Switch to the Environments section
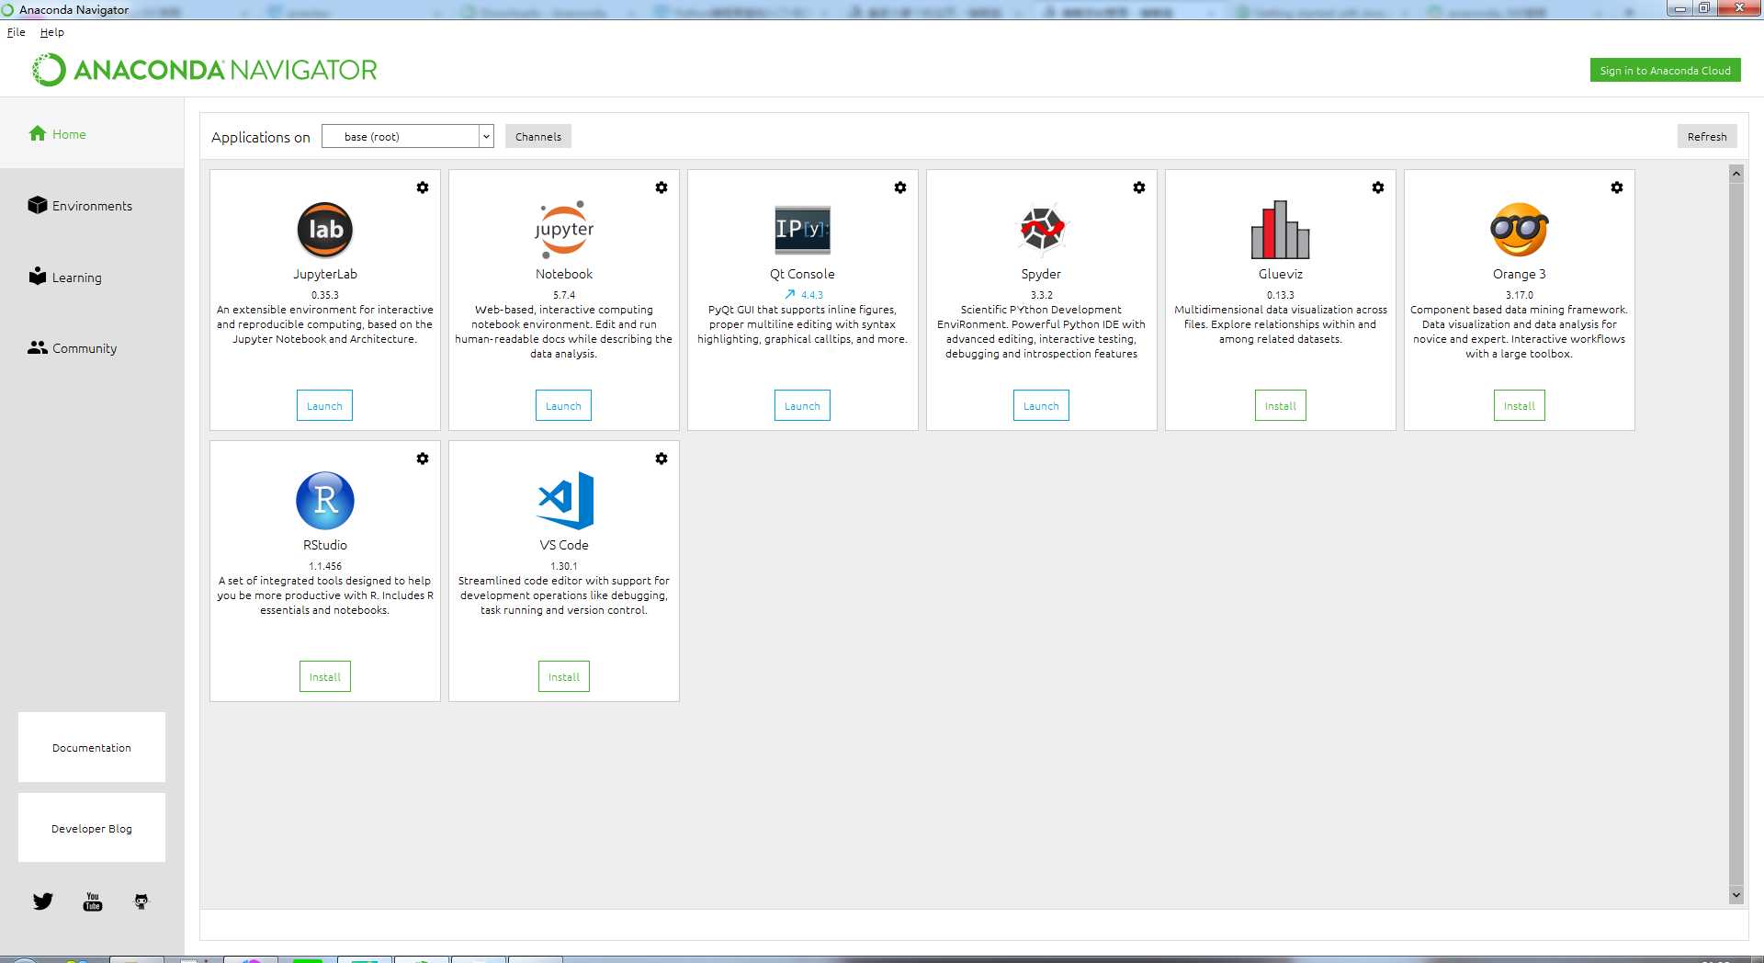This screenshot has height=963, width=1764. (92, 206)
